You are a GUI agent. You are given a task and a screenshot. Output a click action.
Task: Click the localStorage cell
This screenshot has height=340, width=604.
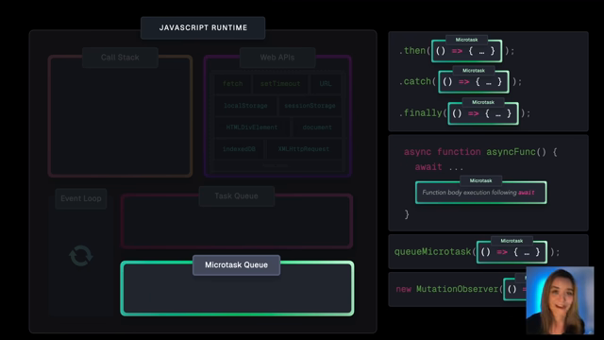pyautogui.click(x=245, y=105)
